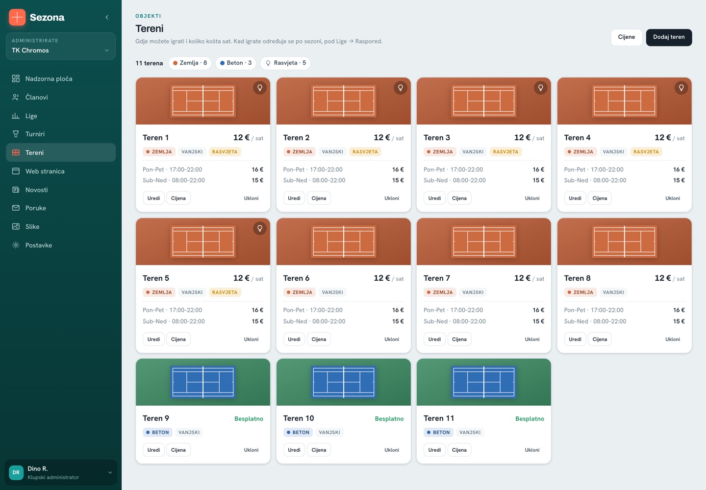
Task: Click the Sezona logo icon
Action: pos(17,17)
